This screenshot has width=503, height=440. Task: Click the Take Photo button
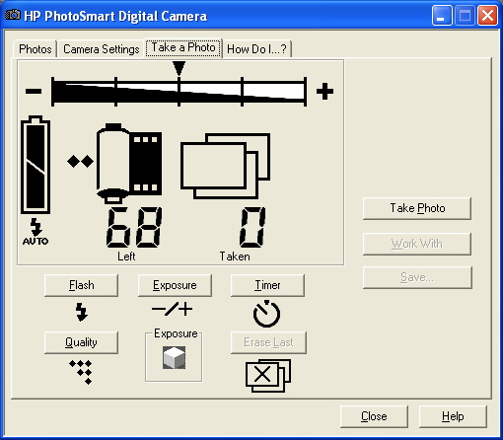coord(417,208)
